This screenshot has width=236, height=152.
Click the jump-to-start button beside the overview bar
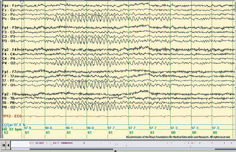point(3,145)
